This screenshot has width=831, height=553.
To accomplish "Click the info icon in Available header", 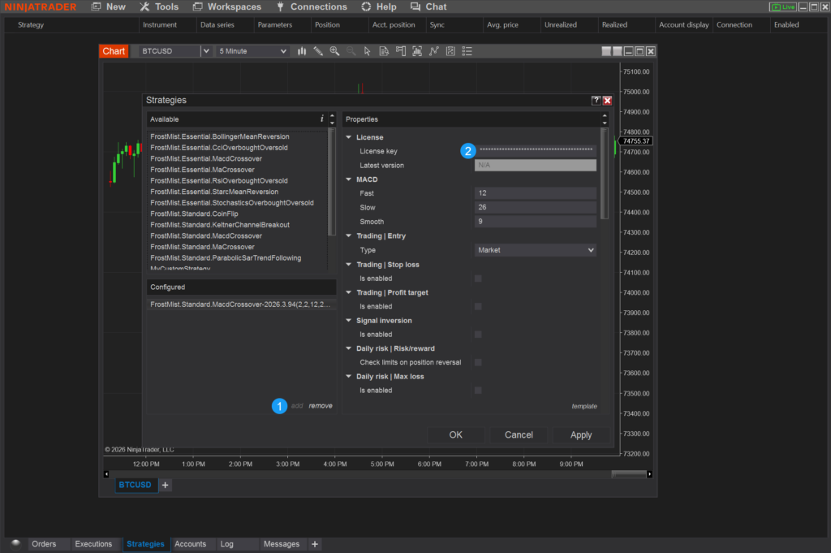I will pyautogui.click(x=321, y=119).
